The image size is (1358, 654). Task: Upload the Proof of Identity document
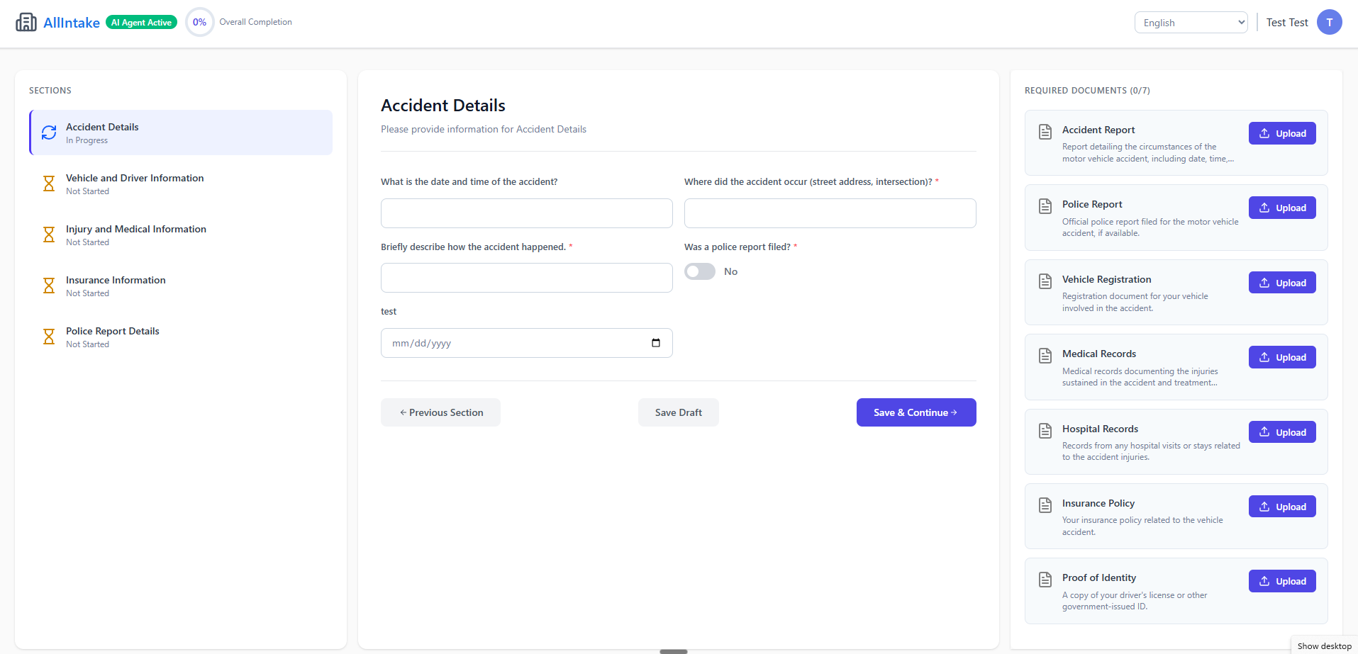[x=1281, y=581]
